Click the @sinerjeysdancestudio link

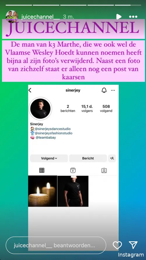[x=53, y=129]
